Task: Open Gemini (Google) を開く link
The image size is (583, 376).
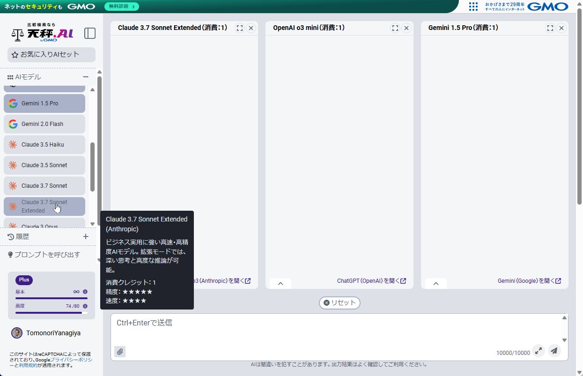Action: (x=529, y=281)
